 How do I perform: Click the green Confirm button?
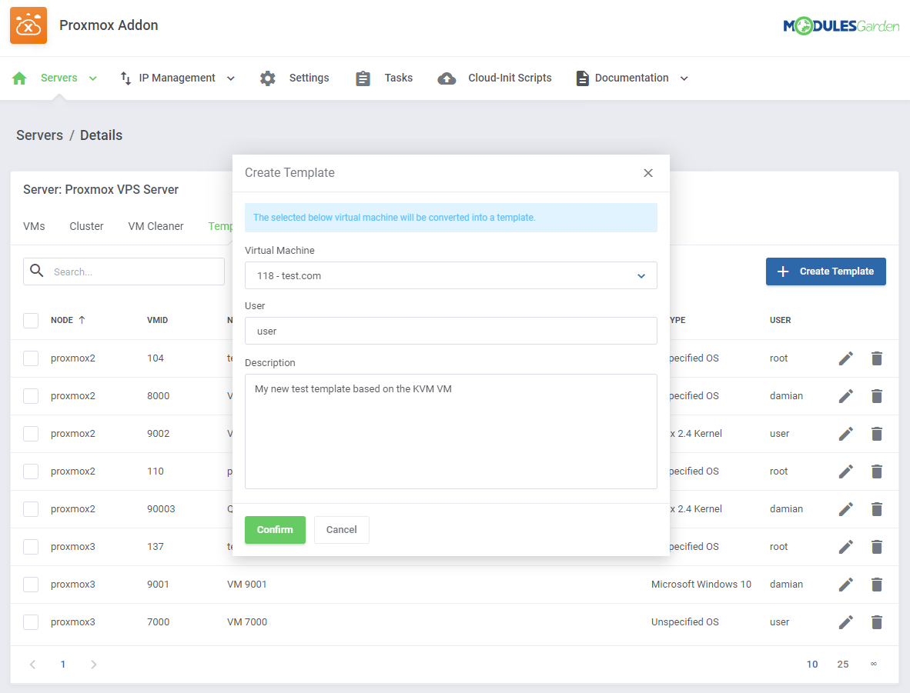pyautogui.click(x=275, y=530)
